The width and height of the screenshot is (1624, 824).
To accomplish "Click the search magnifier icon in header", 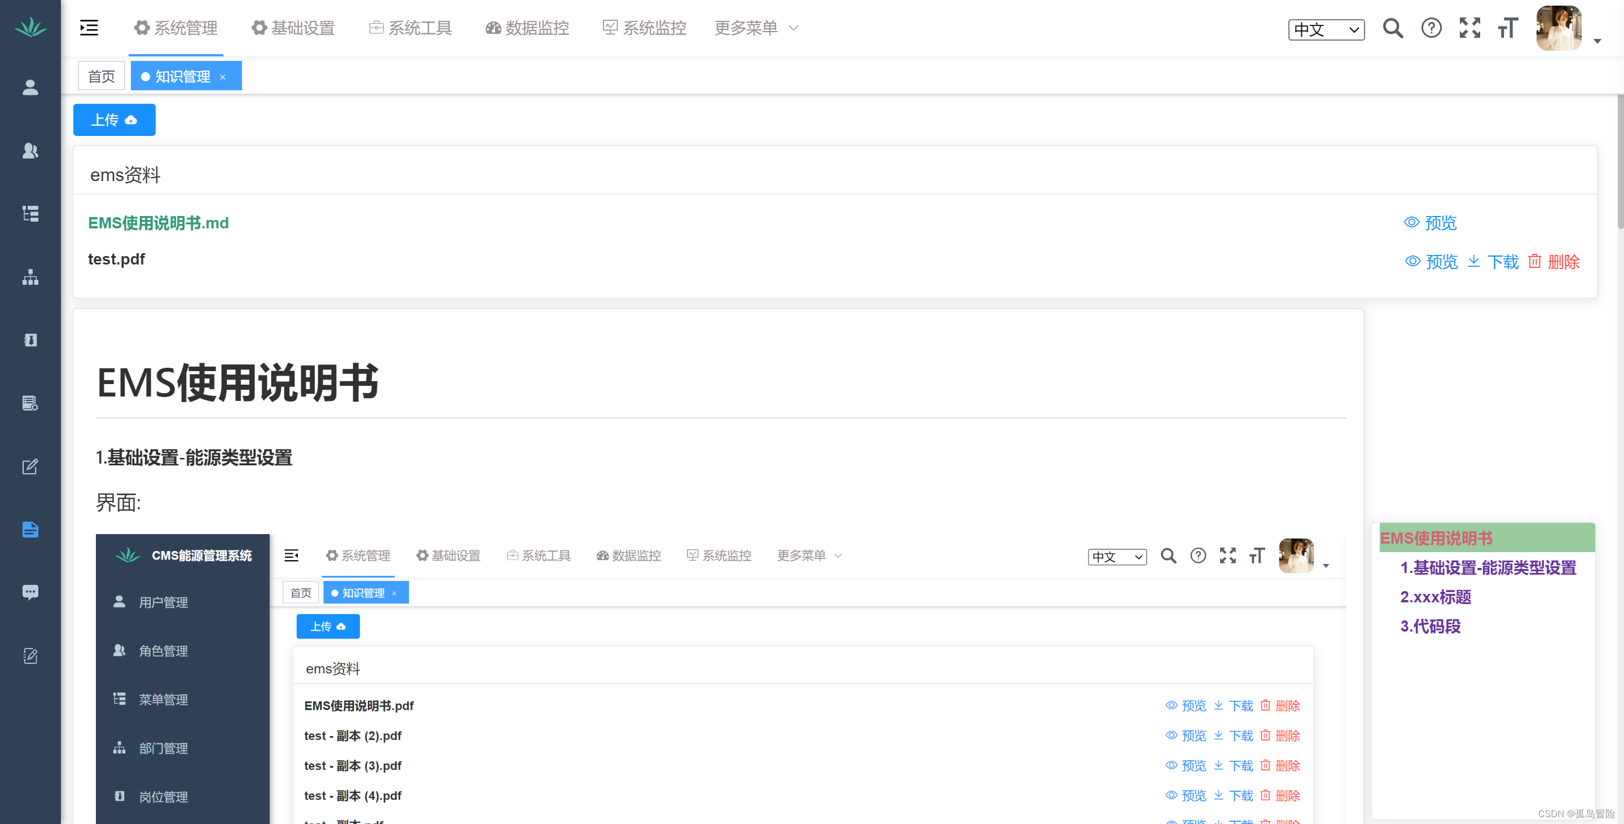I will 1393,28.
